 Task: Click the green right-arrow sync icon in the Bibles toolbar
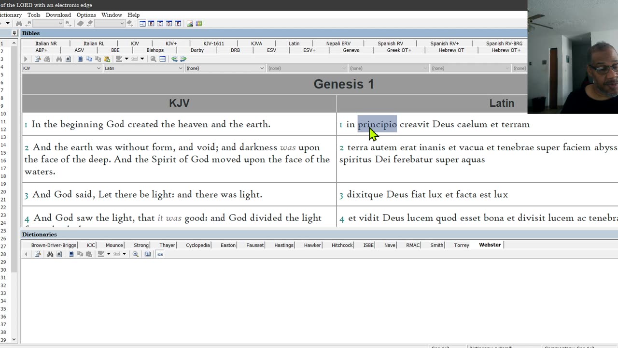[183, 59]
